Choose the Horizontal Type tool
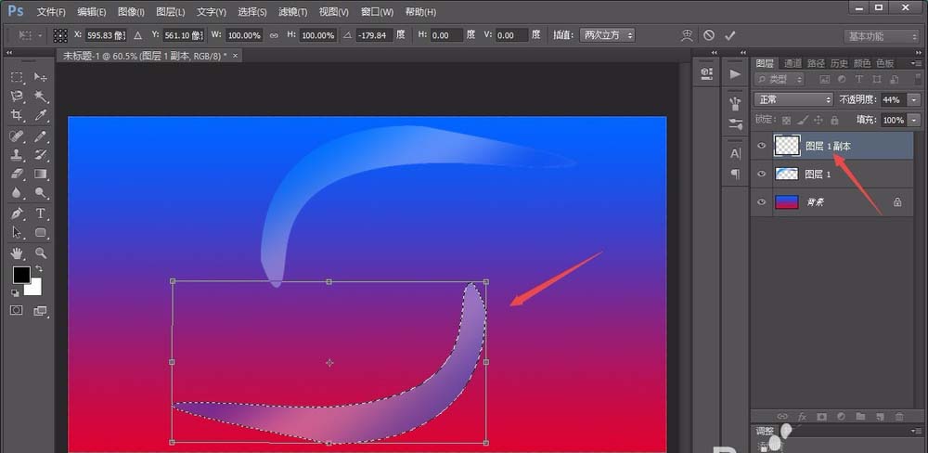Viewport: 928px width, 453px height. 41,214
